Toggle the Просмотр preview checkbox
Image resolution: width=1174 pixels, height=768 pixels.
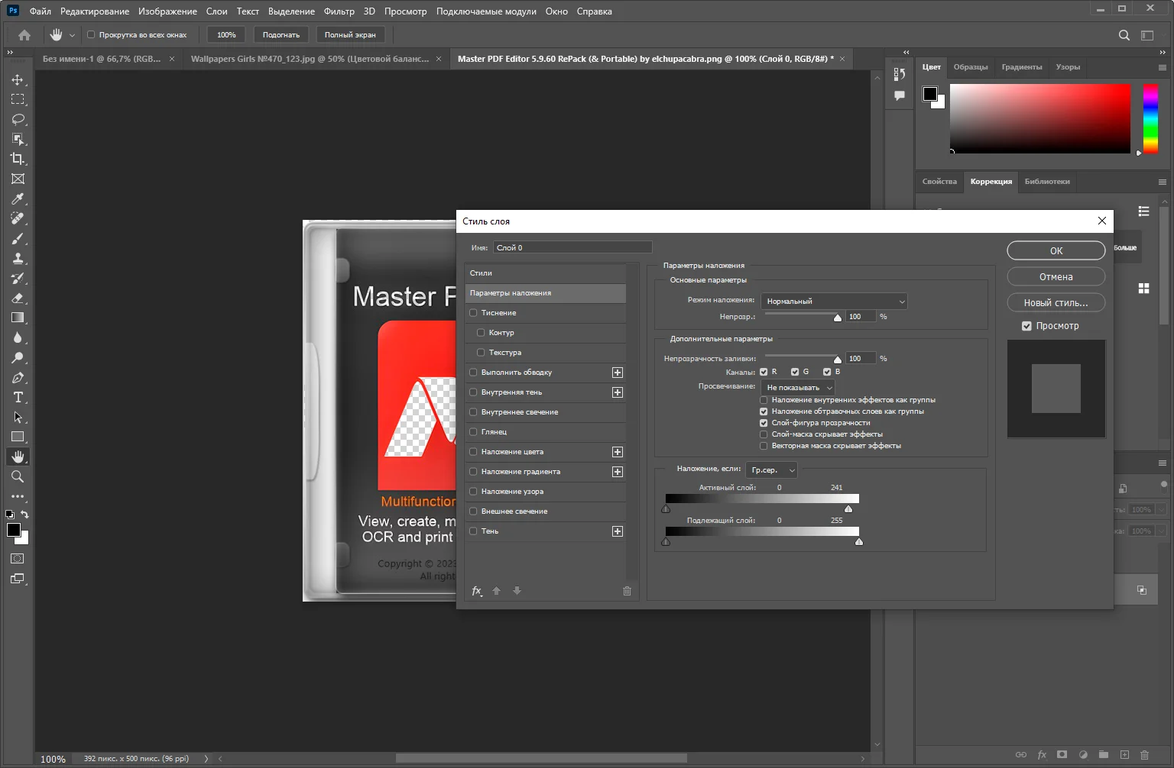point(1026,326)
